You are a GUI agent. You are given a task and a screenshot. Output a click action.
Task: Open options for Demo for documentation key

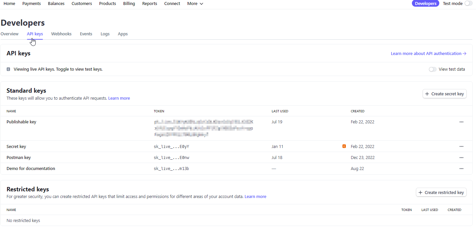click(461, 169)
